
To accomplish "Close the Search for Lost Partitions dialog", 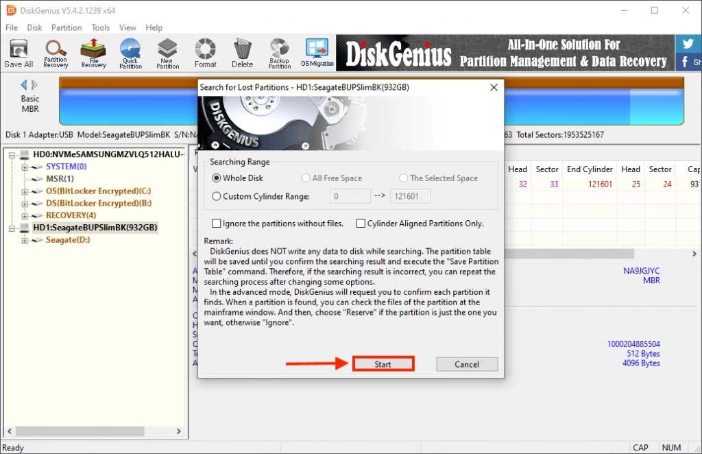I will coord(494,87).
